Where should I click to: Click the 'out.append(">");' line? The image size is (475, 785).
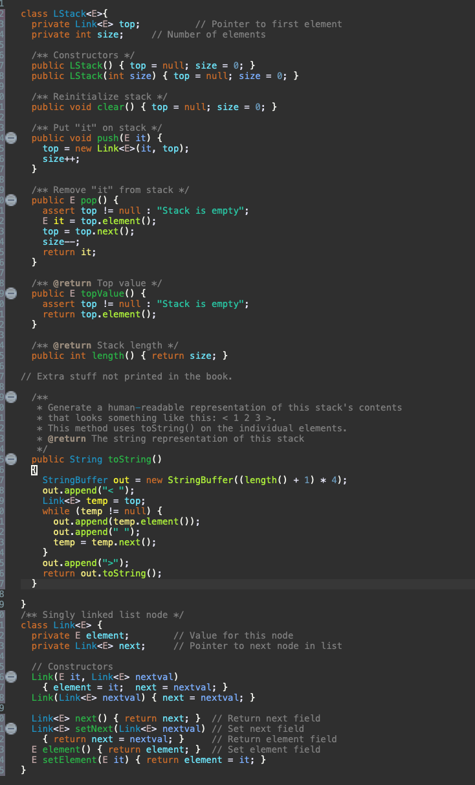[86, 563]
